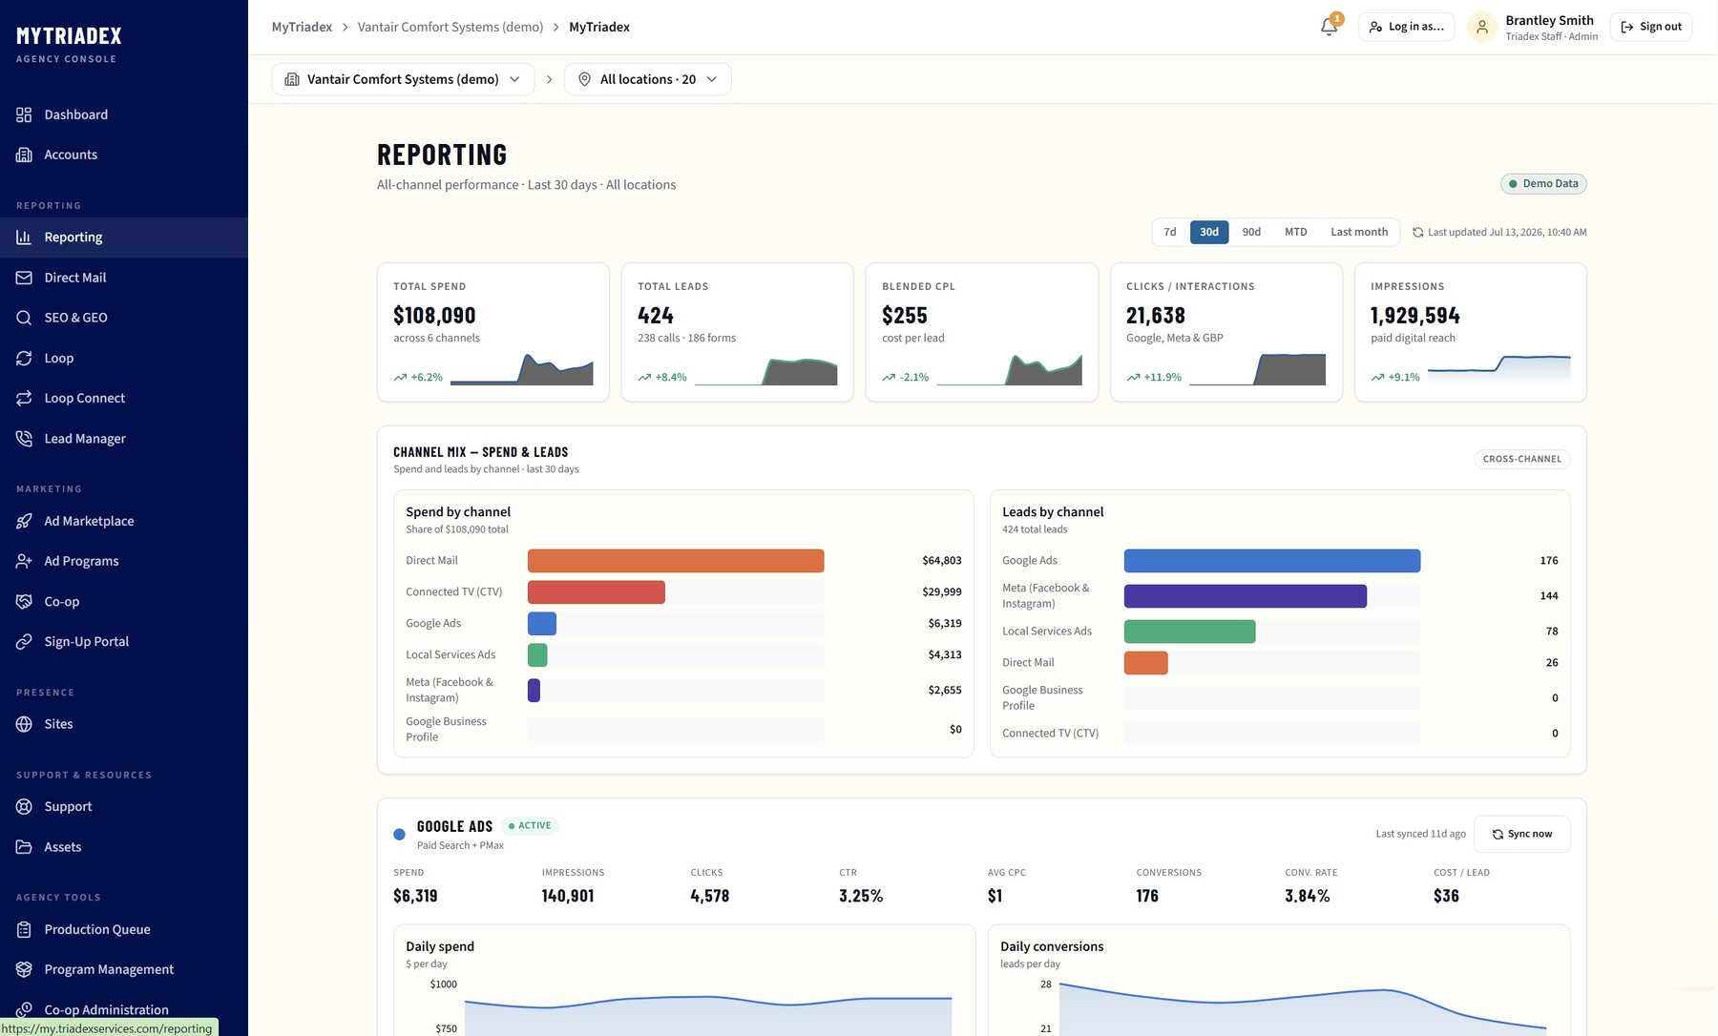Click the Total Spend card
1718x1036 pixels.
pyautogui.click(x=493, y=332)
